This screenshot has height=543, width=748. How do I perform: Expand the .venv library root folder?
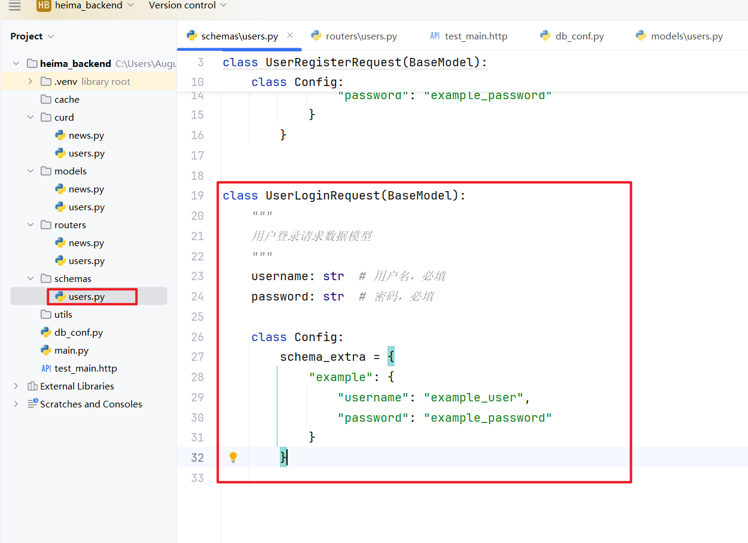[x=30, y=82]
